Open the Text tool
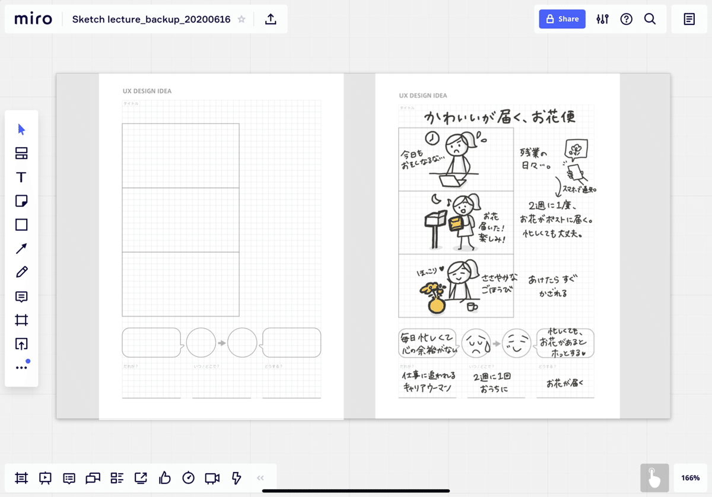 [x=21, y=177]
